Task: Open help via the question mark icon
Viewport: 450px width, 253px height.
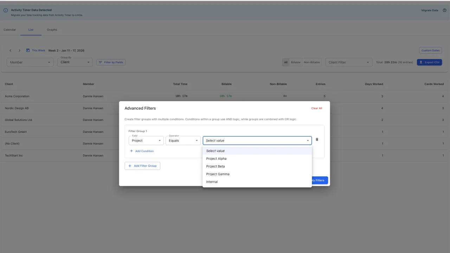Action: [x=444, y=10]
